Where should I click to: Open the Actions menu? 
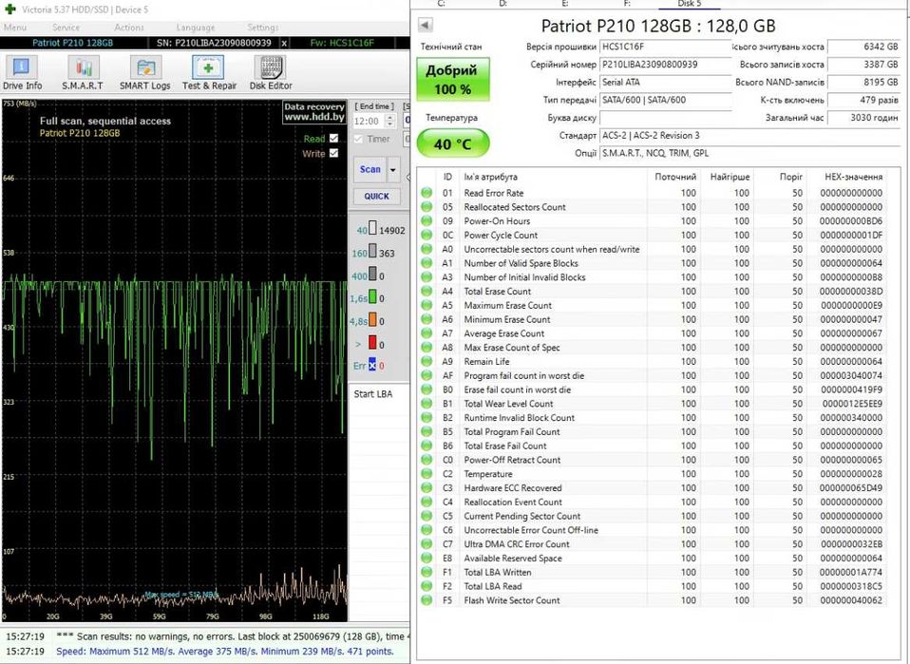tap(129, 28)
